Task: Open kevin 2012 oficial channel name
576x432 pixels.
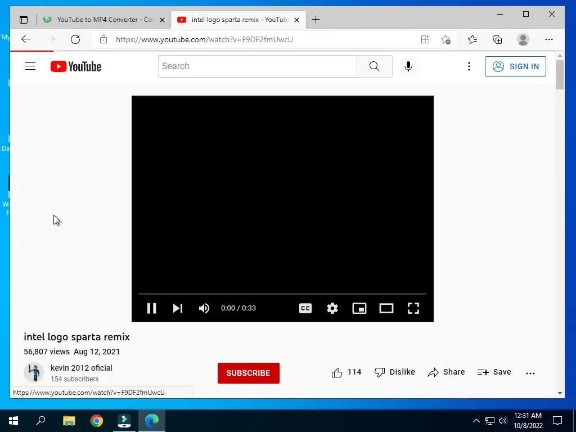Action: [x=82, y=368]
